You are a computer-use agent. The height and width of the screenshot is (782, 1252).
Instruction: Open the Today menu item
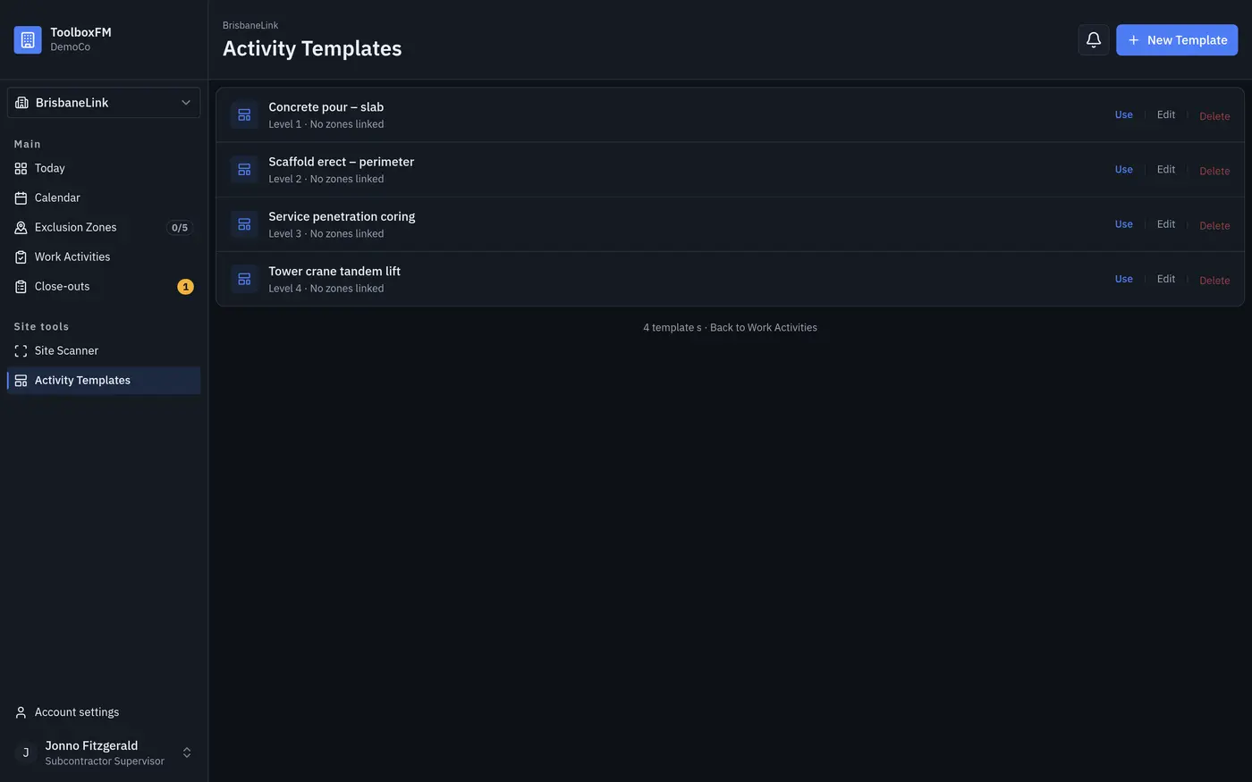pyautogui.click(x=104, y=168)
